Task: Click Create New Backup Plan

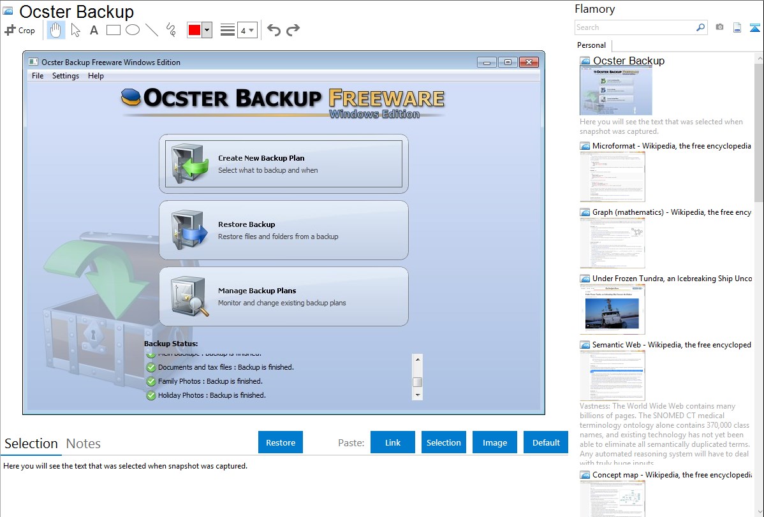Action: point(284,164)
